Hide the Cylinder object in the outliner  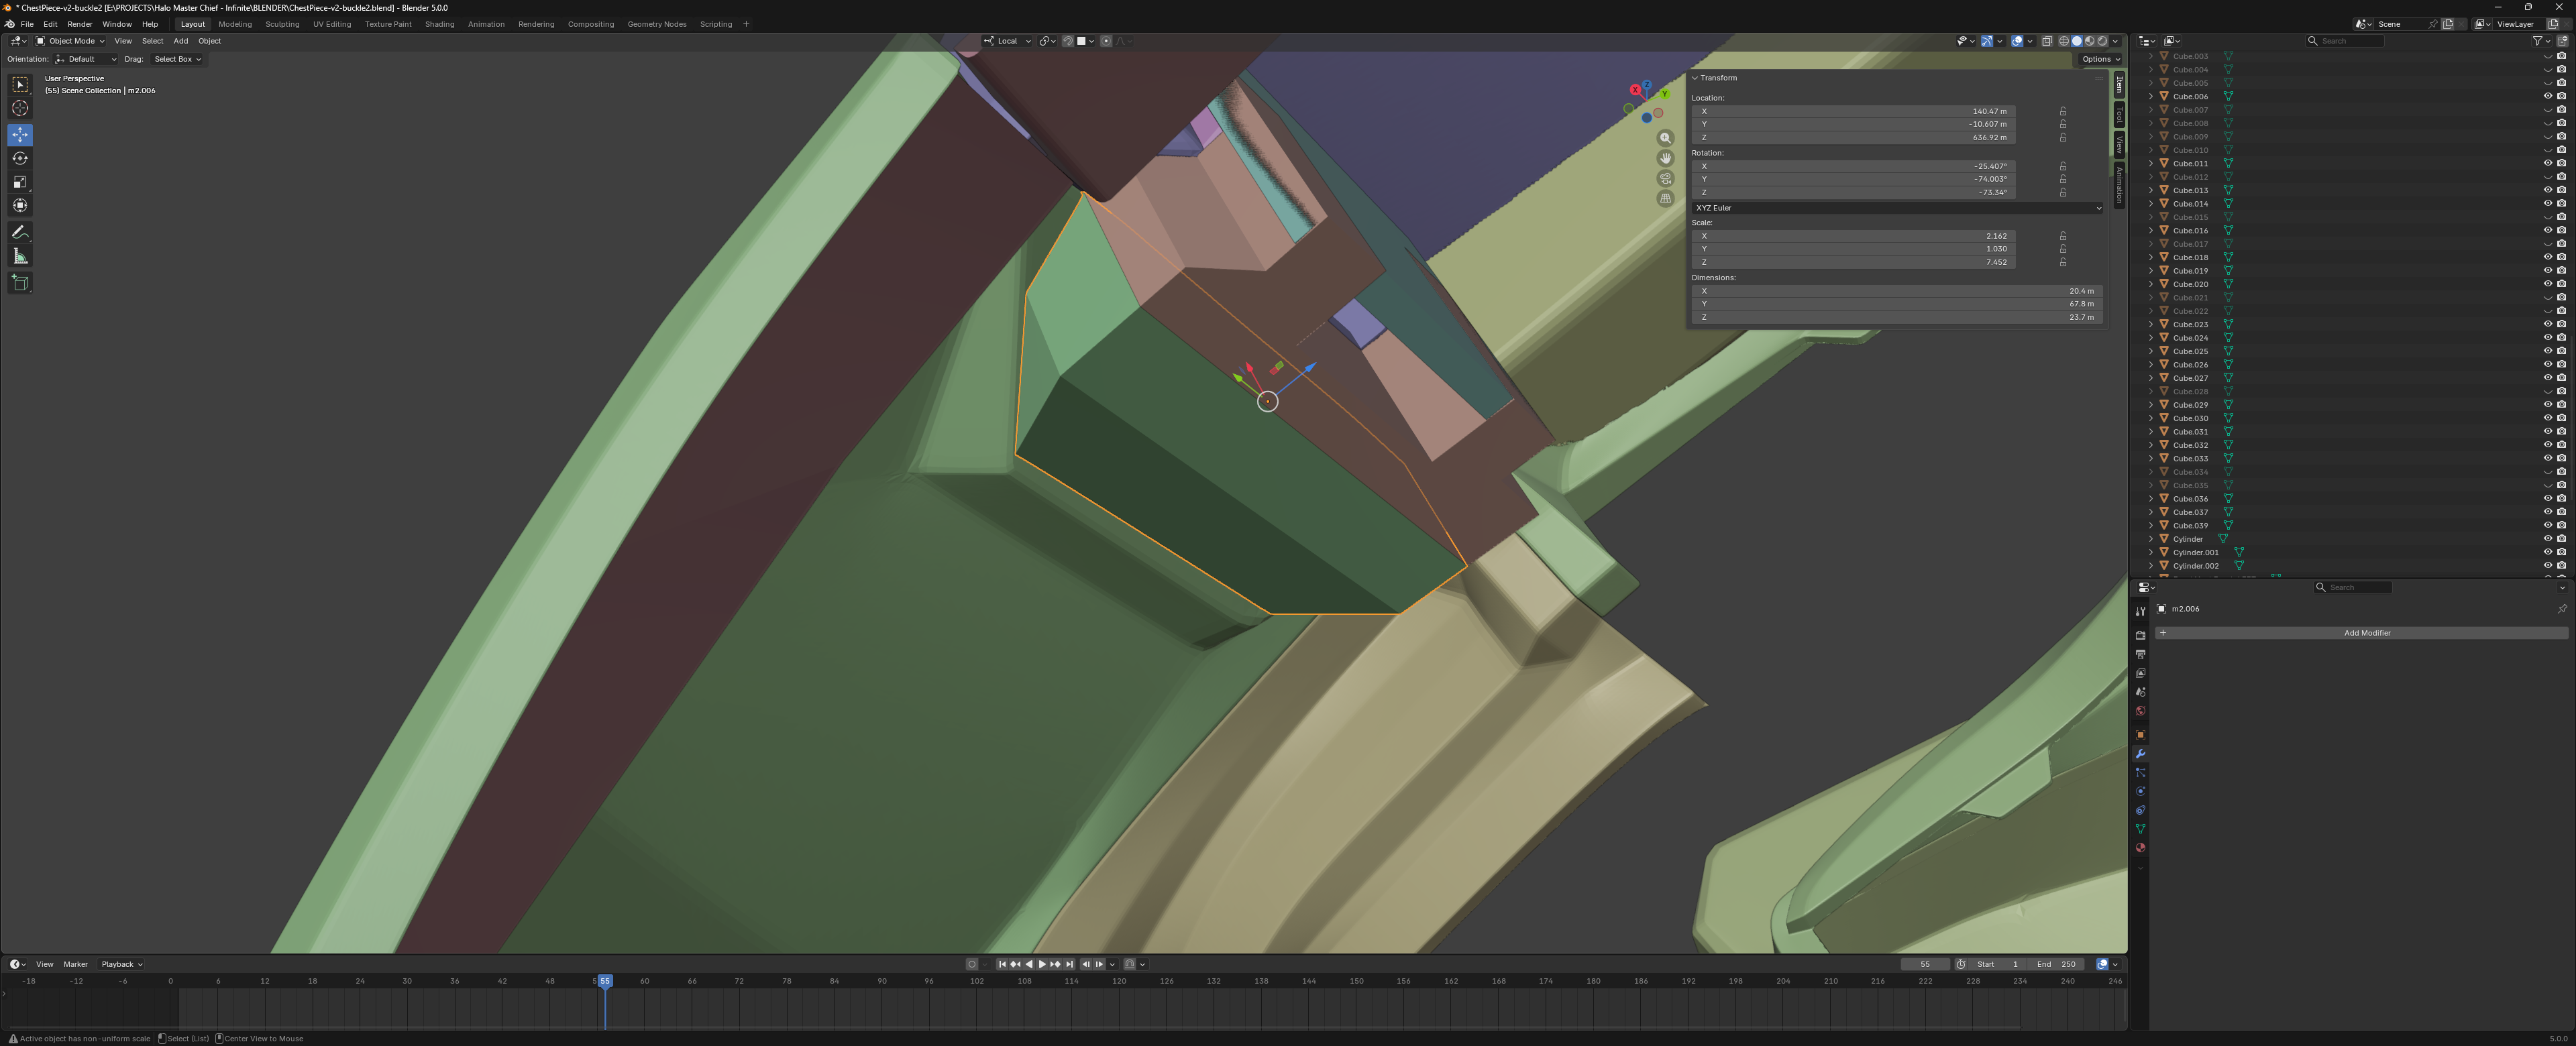pos(2547,539)
